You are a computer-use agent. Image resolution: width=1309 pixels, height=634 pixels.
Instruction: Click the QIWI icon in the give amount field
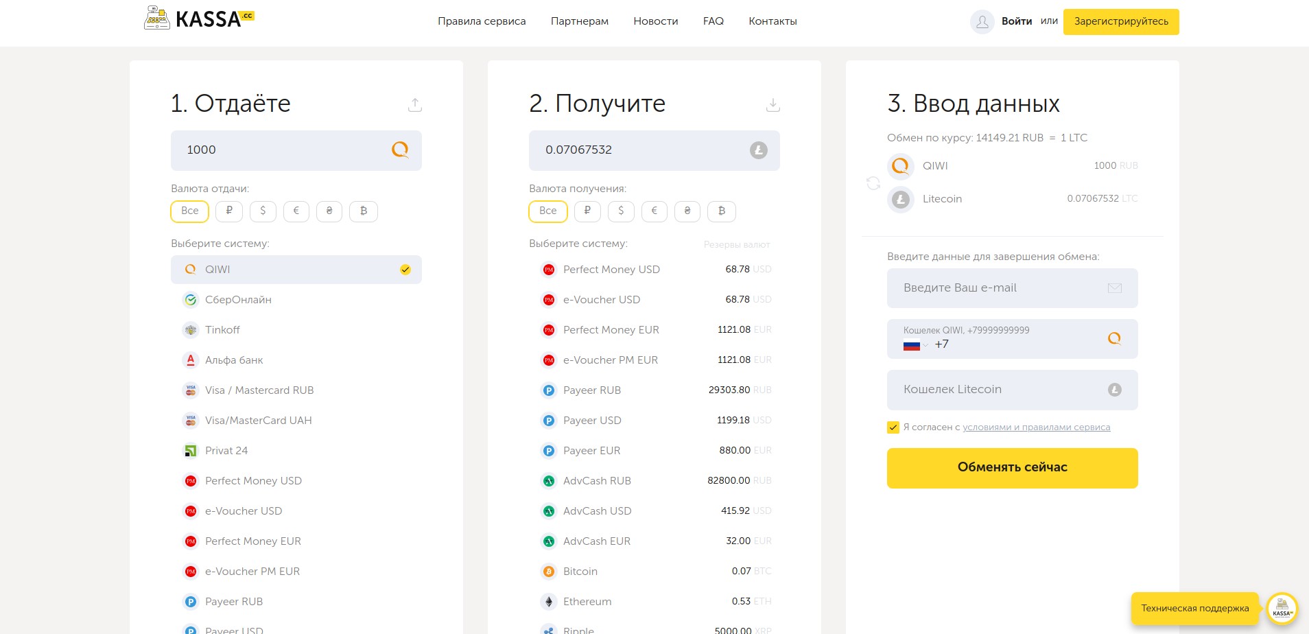(400, 150)
